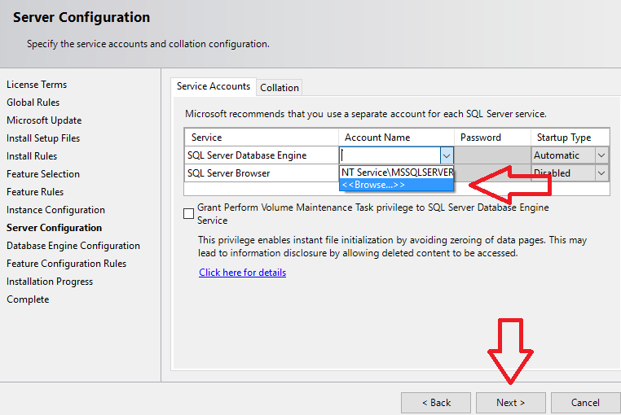Click the Service column header
621x415 pixels.
click(262, 138)
